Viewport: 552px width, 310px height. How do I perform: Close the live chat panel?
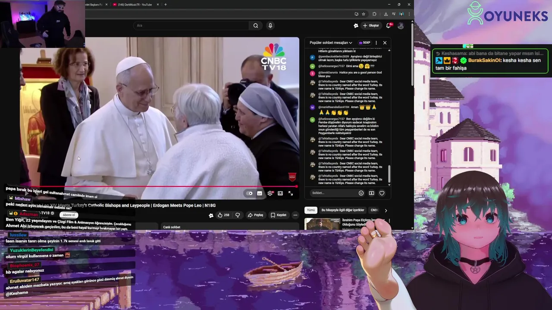385,43
